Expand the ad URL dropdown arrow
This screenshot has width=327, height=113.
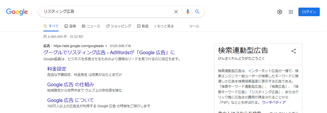point(106,46)
